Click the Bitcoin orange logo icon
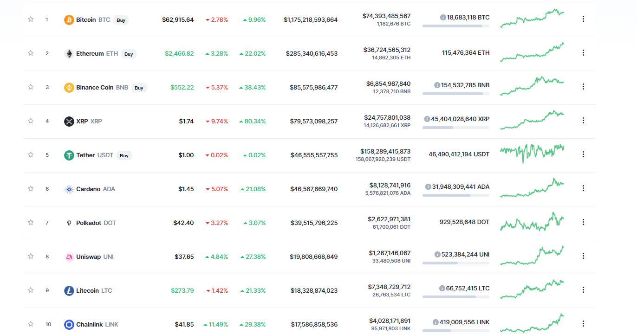This screenshot has width=637, height=334. coord(69,20)
